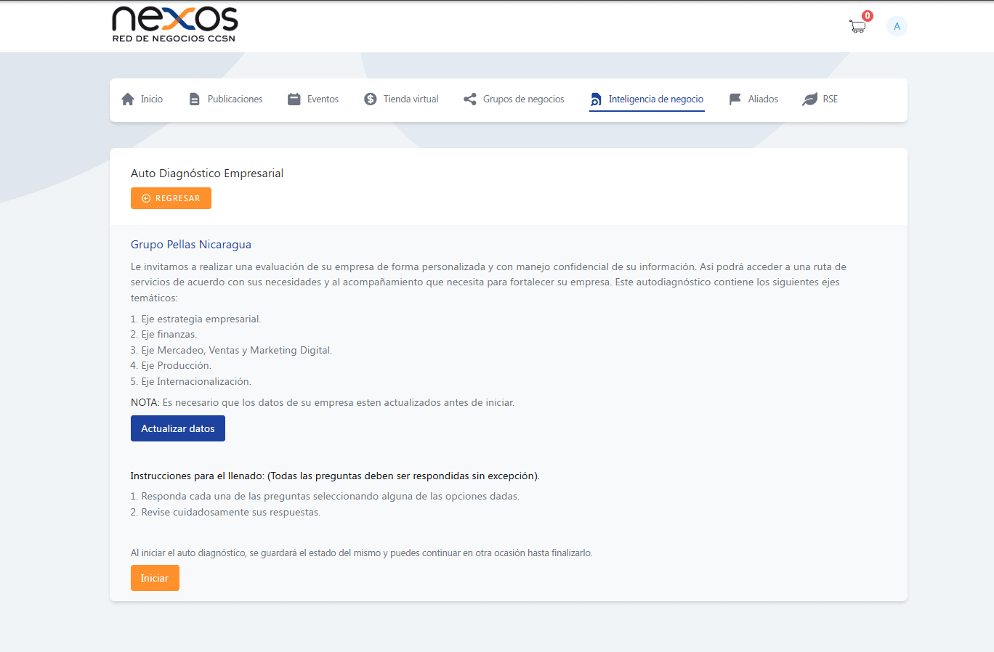Click the Nexos logo
The width and height of the screenshot is (994, 652).
click(175, 25)
